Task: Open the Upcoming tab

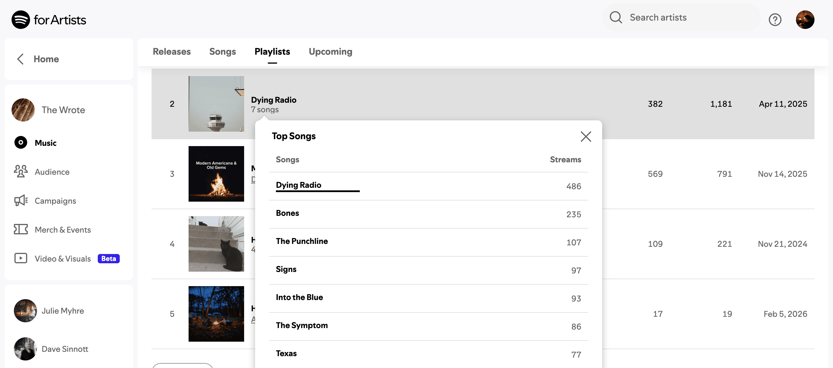Action: (x=330, y=52)
